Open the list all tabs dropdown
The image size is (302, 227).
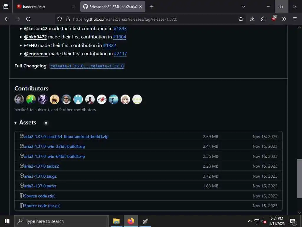point(243,7)
